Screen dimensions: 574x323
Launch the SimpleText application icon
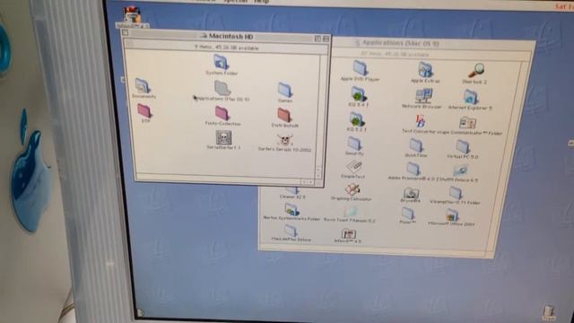click(x=353, y=167)
